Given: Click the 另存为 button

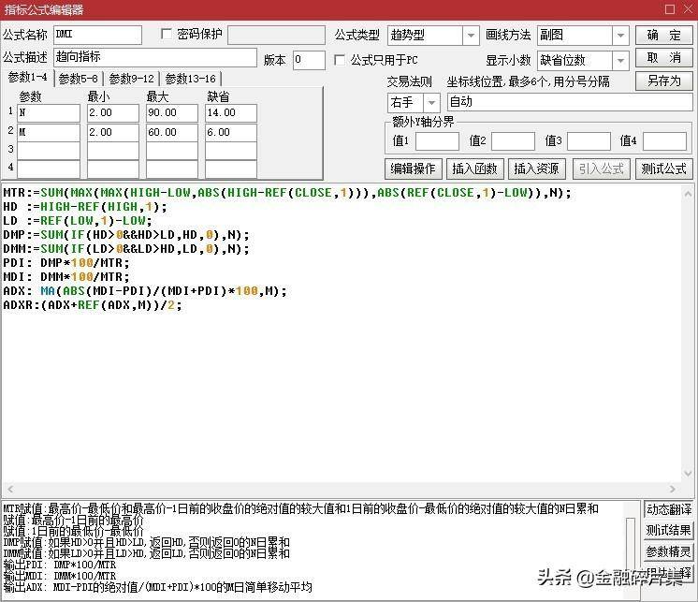Looking at the screenshot, I should [663, 81].
